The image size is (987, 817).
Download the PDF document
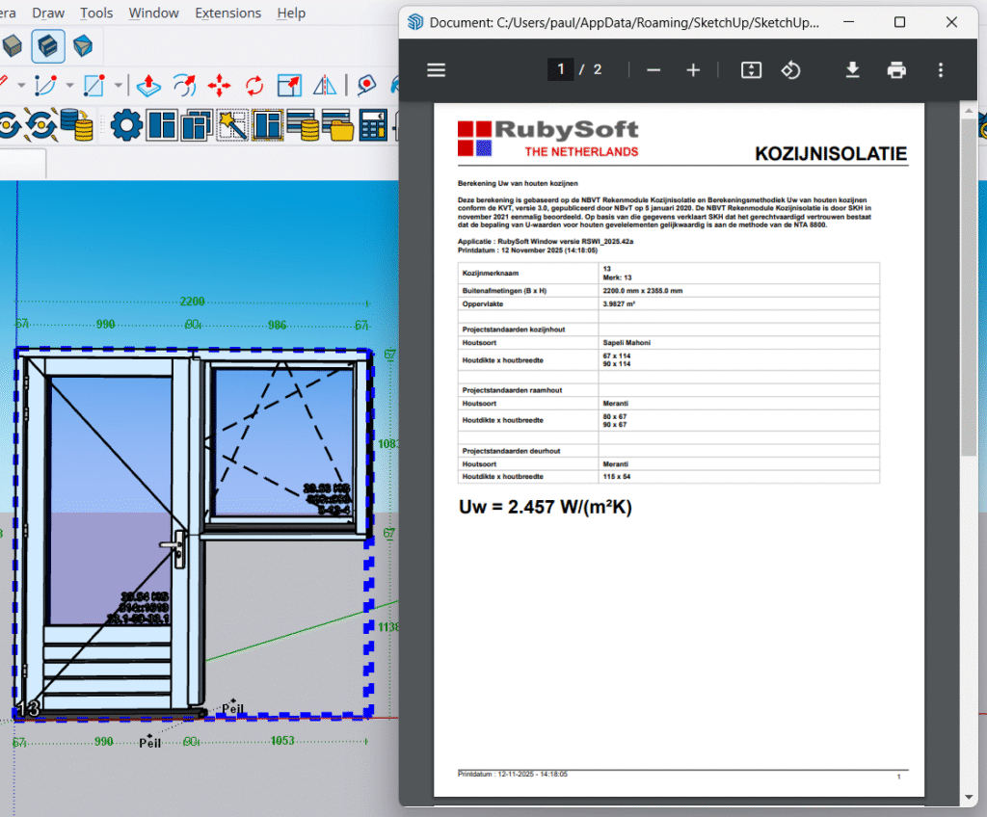tap(852, 69)
